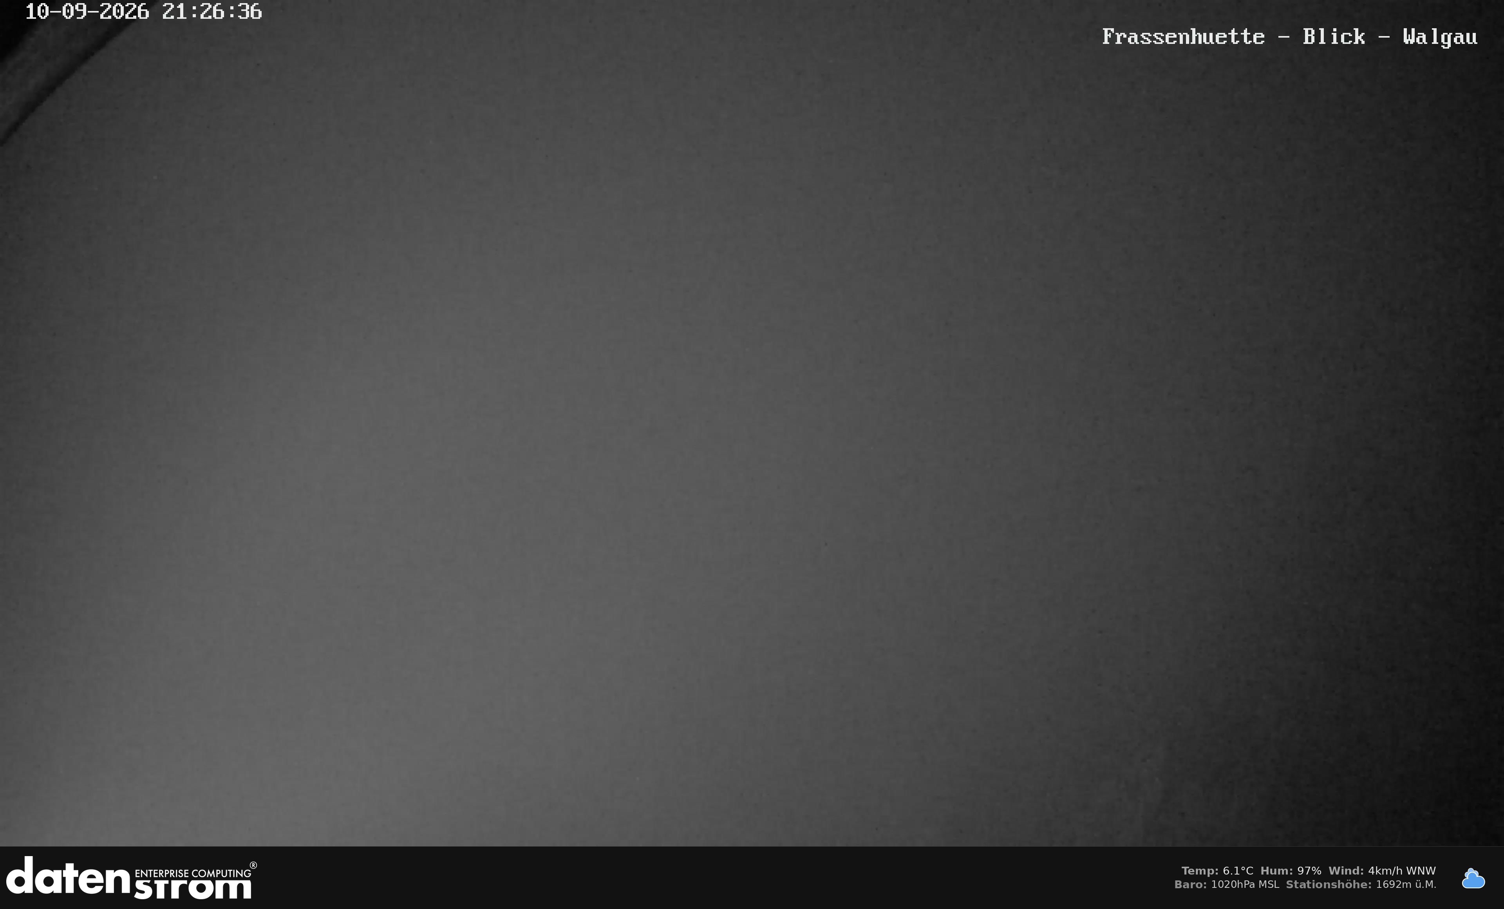Viewport: 1504px width, 909px height.
Task: Click the date 10-09-2026 in timestamp
Action: (87, 12)
